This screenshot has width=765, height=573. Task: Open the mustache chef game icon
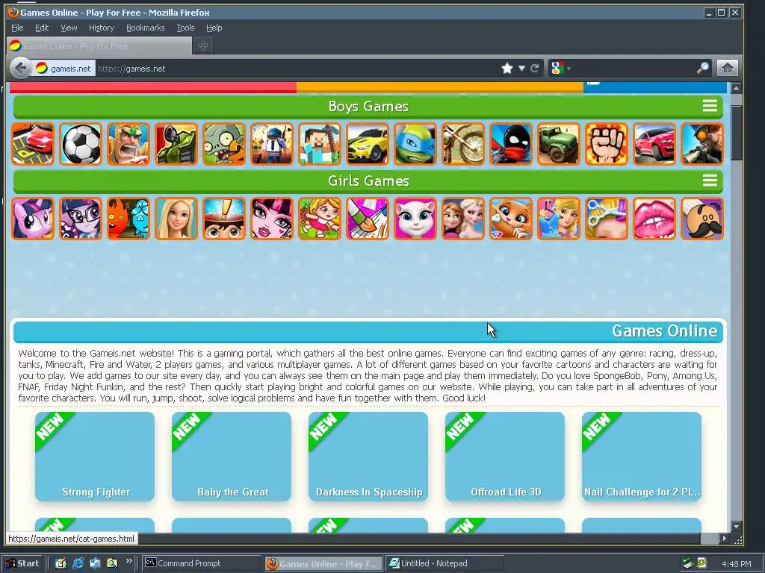pyautogui.click(x=702, y=219)
